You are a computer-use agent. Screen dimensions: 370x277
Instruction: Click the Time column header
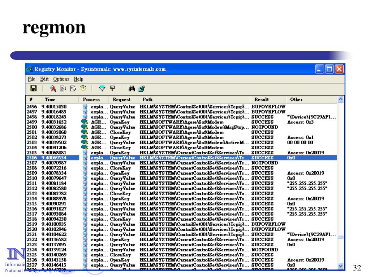click(x=59, y=100)
